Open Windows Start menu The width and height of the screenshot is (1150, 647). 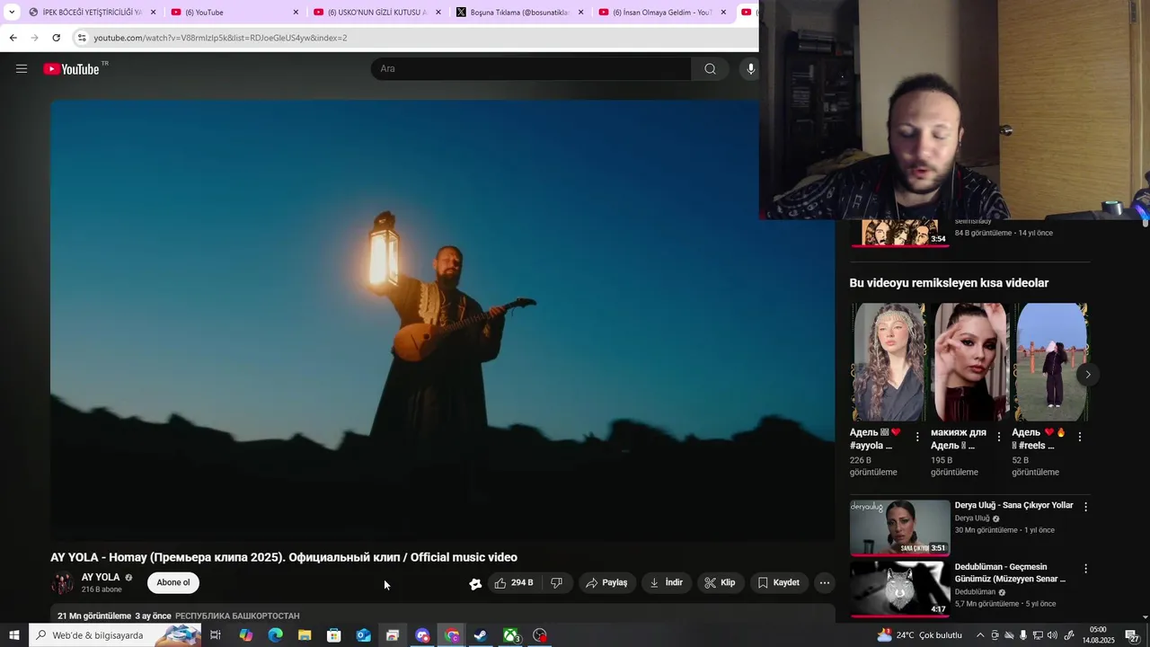[x=13, y=635]
